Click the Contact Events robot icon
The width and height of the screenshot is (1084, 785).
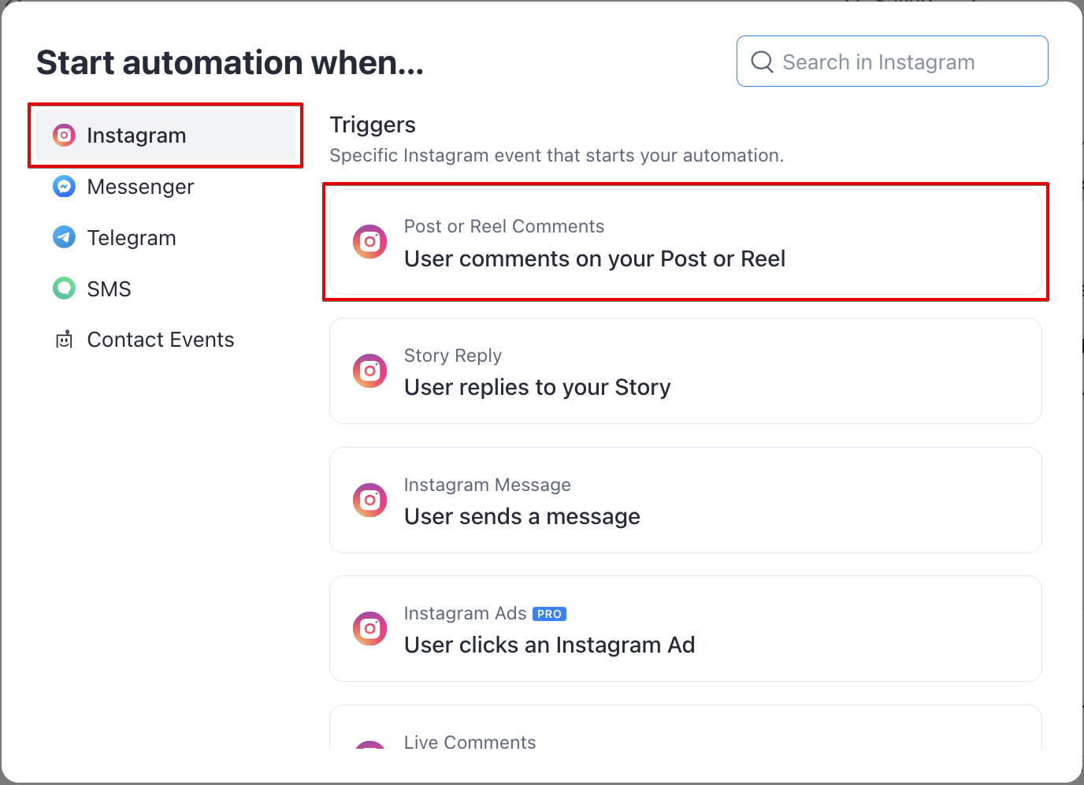point(64,340)
